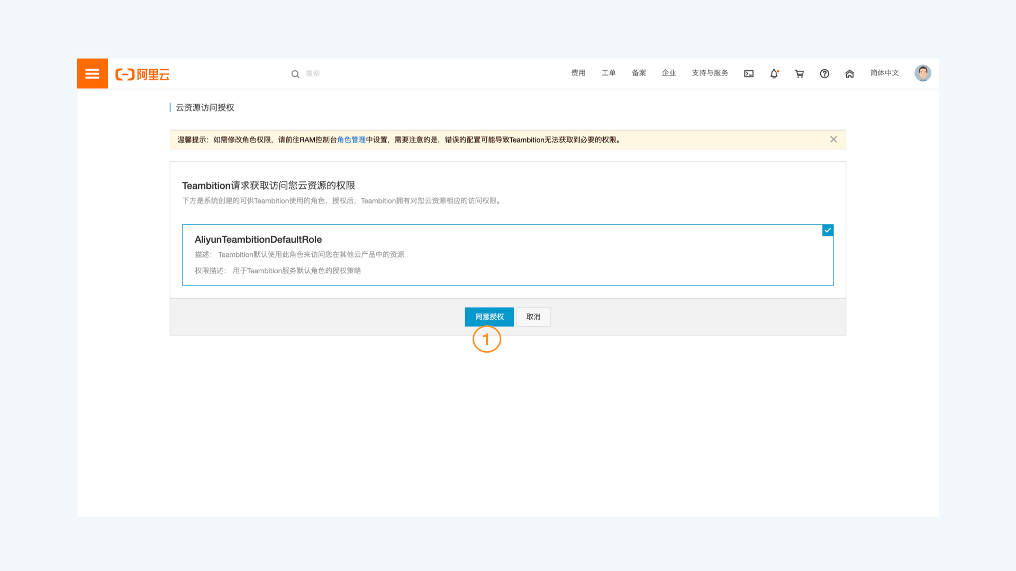The image size is (1016, 571).
Task: Select the AliyunTeambitionDefaultRole role name
Action: point(258,240)
